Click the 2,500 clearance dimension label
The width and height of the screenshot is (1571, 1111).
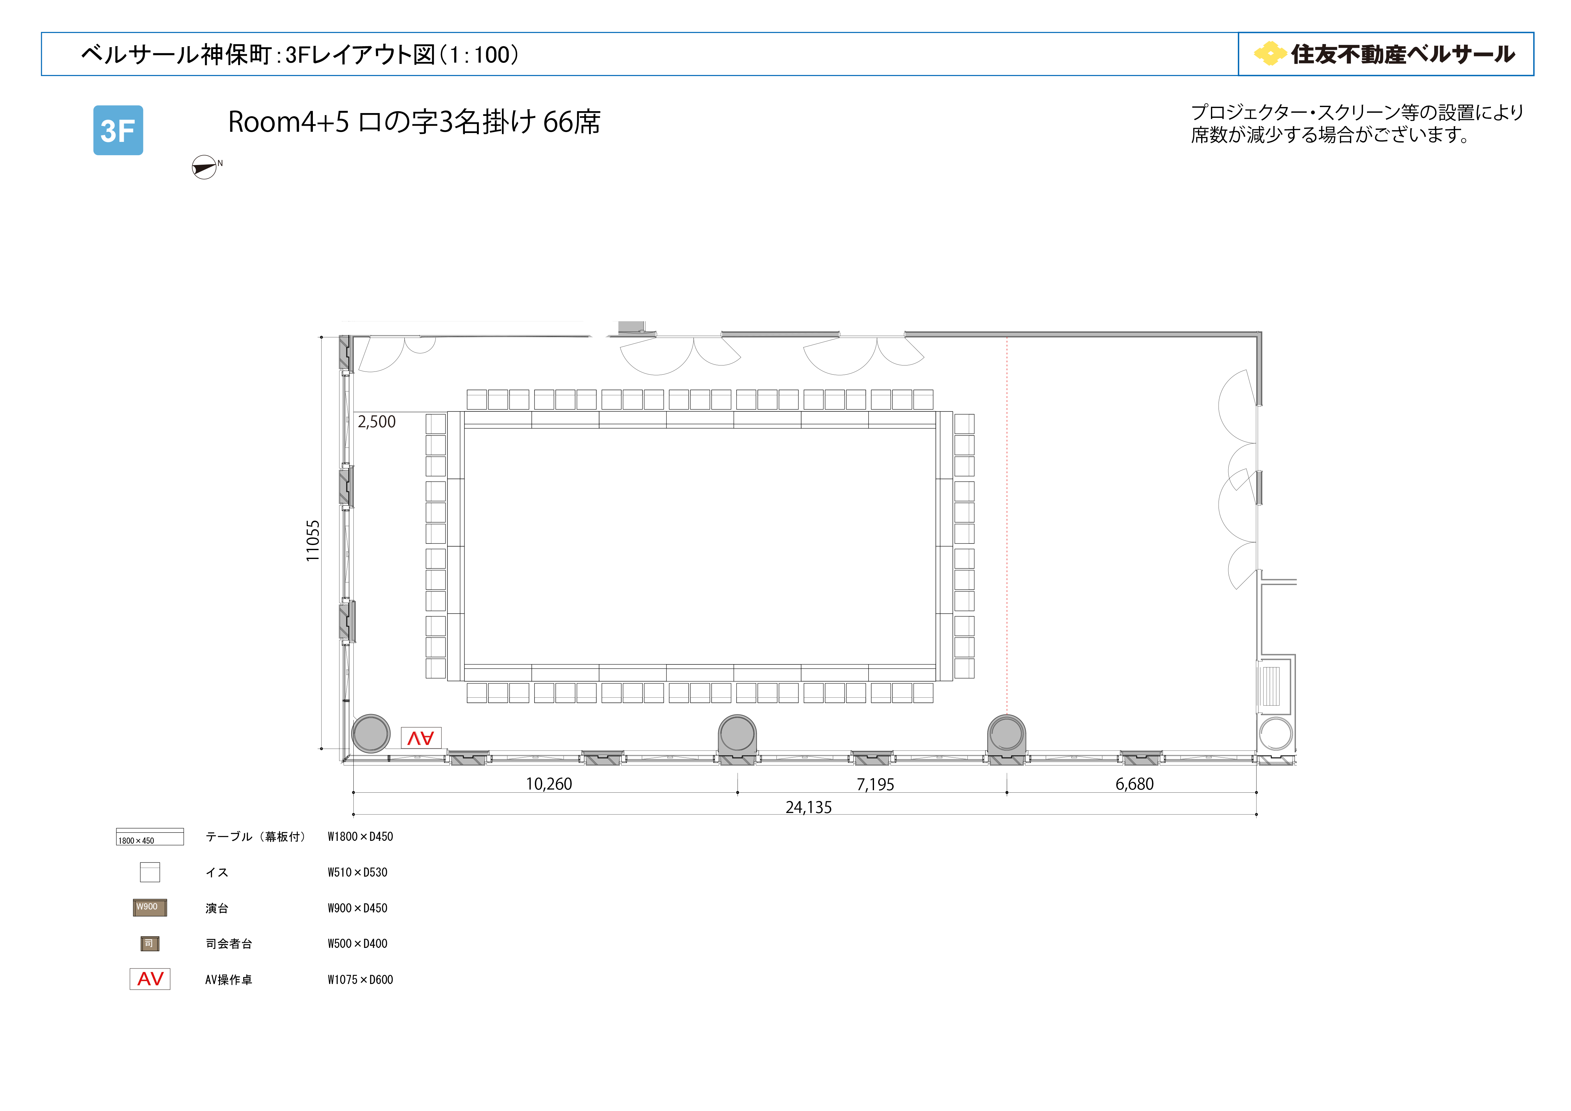pos(376,422)
